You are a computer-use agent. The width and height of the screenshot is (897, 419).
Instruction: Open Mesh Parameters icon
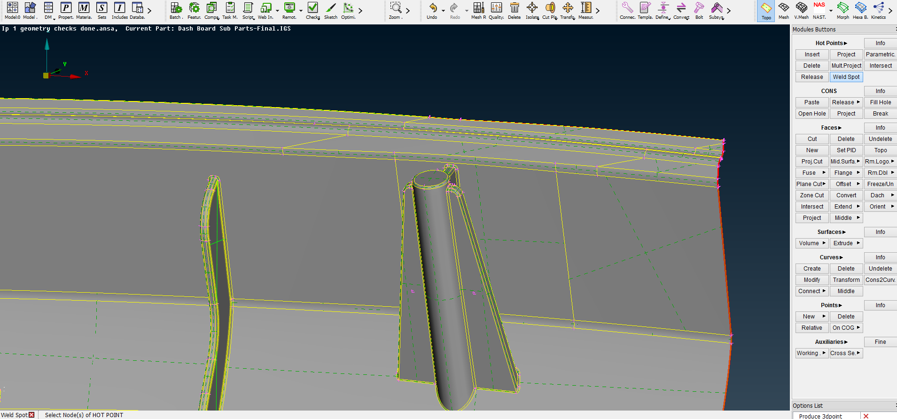(478, 10)
